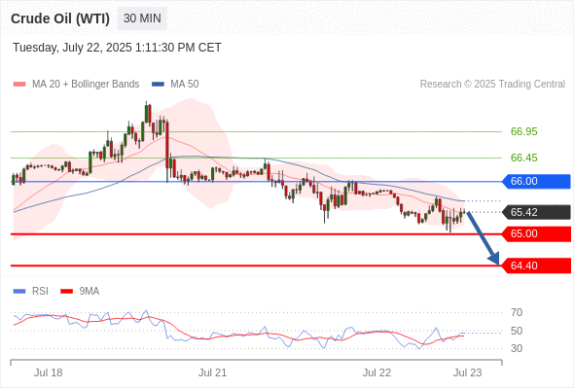
Task: Click the green 66.45 resistance label
Action: [523, 158]
